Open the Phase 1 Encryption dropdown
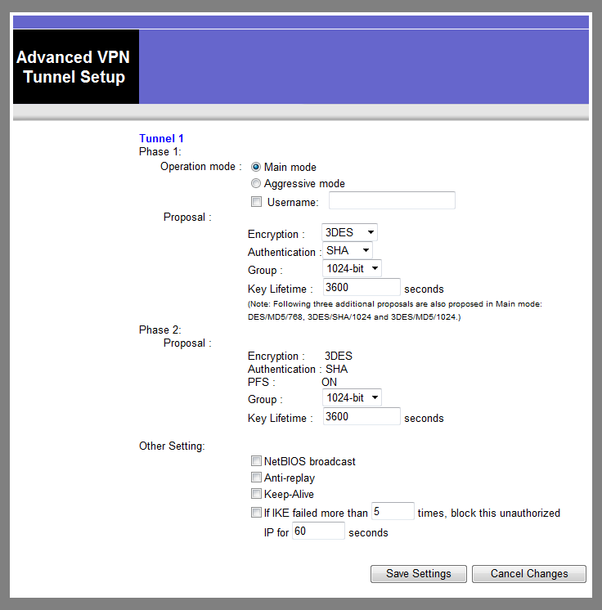Image resolution: width=602 pixels, height=610 pixels. pyautogui.click(x=349, y=233)
